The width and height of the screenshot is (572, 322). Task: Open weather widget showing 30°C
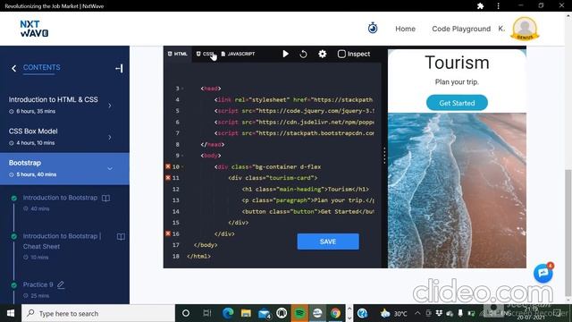pos(394,313)
